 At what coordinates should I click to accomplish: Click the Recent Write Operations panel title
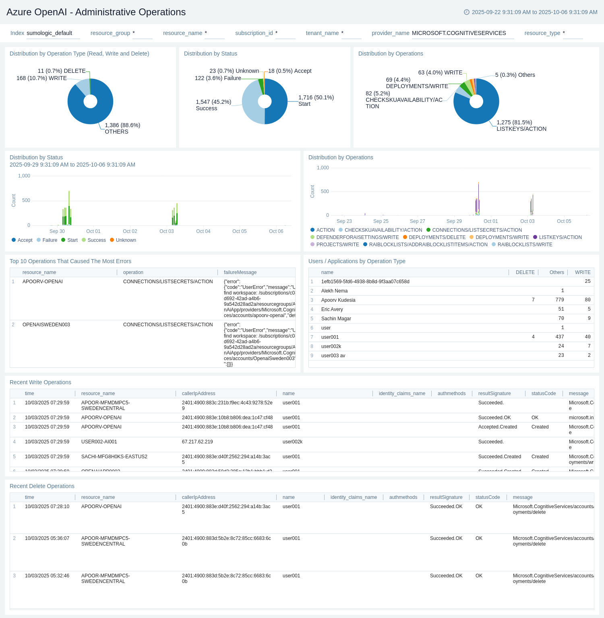pos(40,382)
